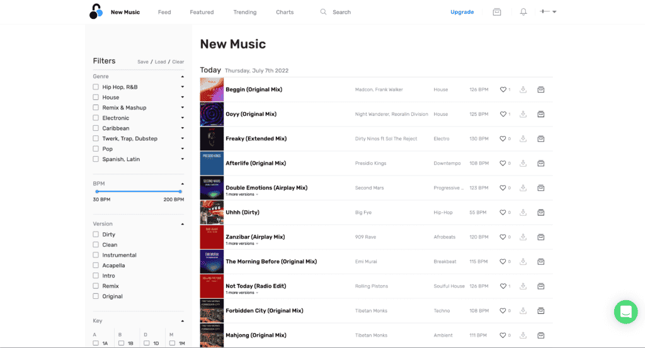Open the green chat support bubble

click(625, 312)
